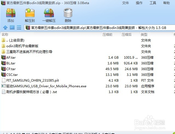Select the CP.tar archive icon
This screenshot has width=175, height=134.
pos(4,69)
